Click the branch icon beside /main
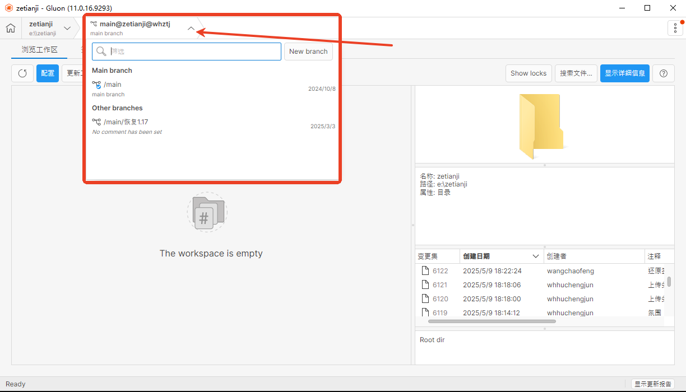 click(x=96, y=85)
